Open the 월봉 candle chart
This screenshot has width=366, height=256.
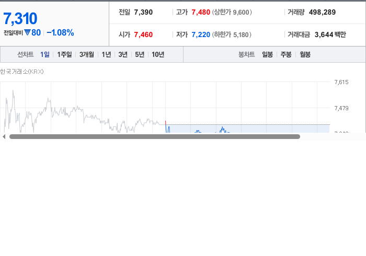click(305, 54)
